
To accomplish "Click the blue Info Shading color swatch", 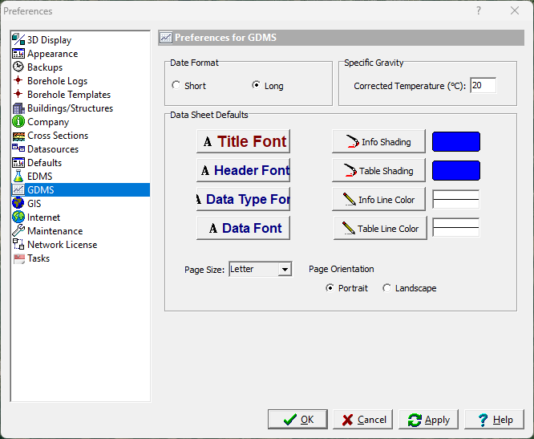I will click(x=455, y=142).
